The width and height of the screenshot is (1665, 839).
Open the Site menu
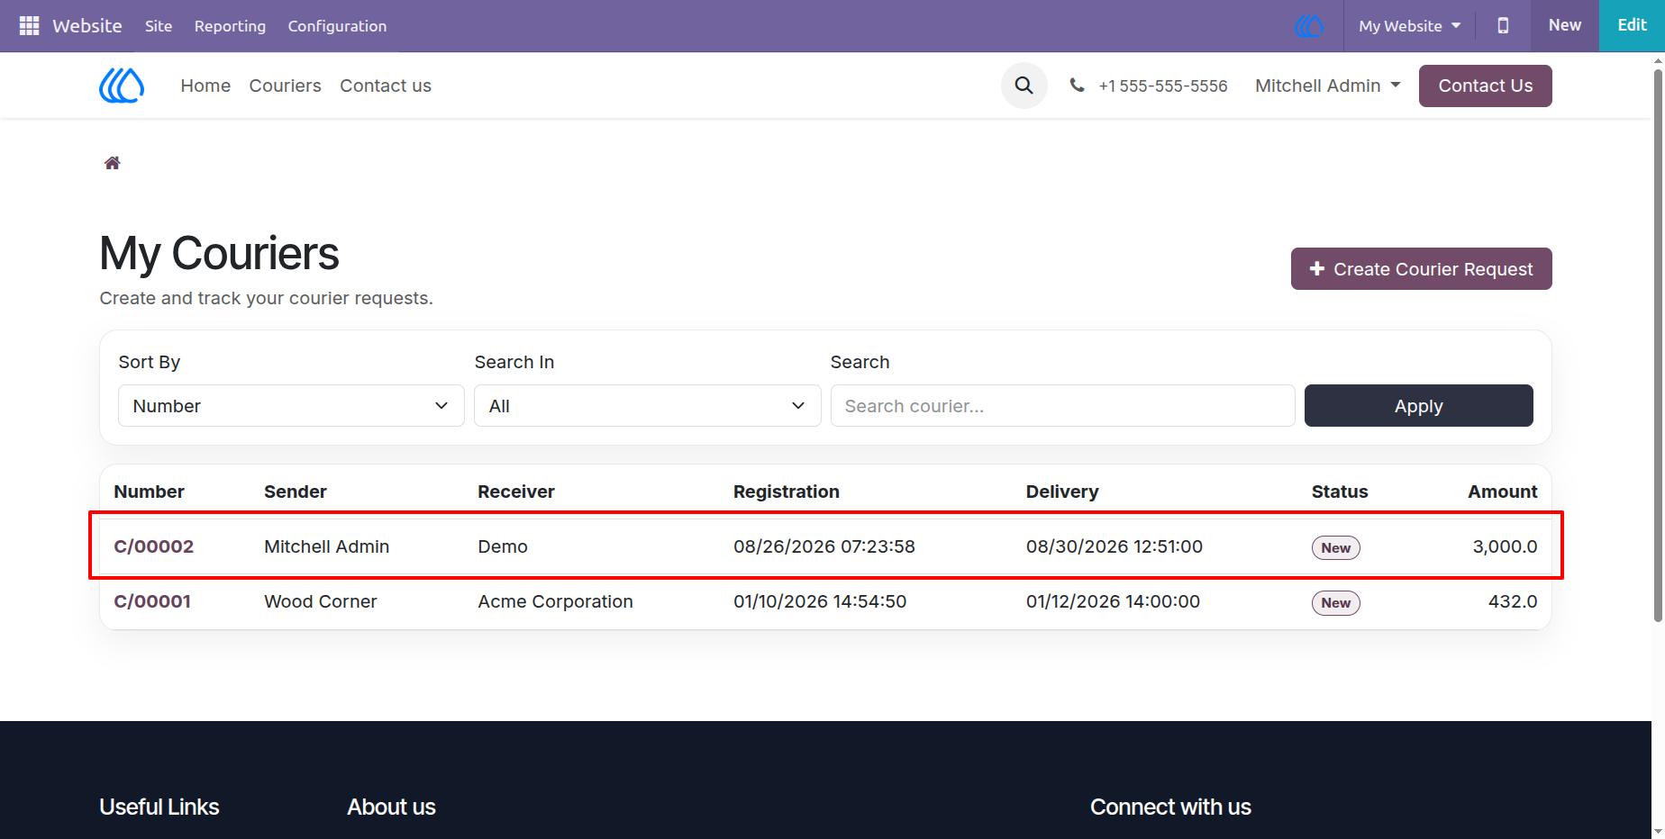159,26
